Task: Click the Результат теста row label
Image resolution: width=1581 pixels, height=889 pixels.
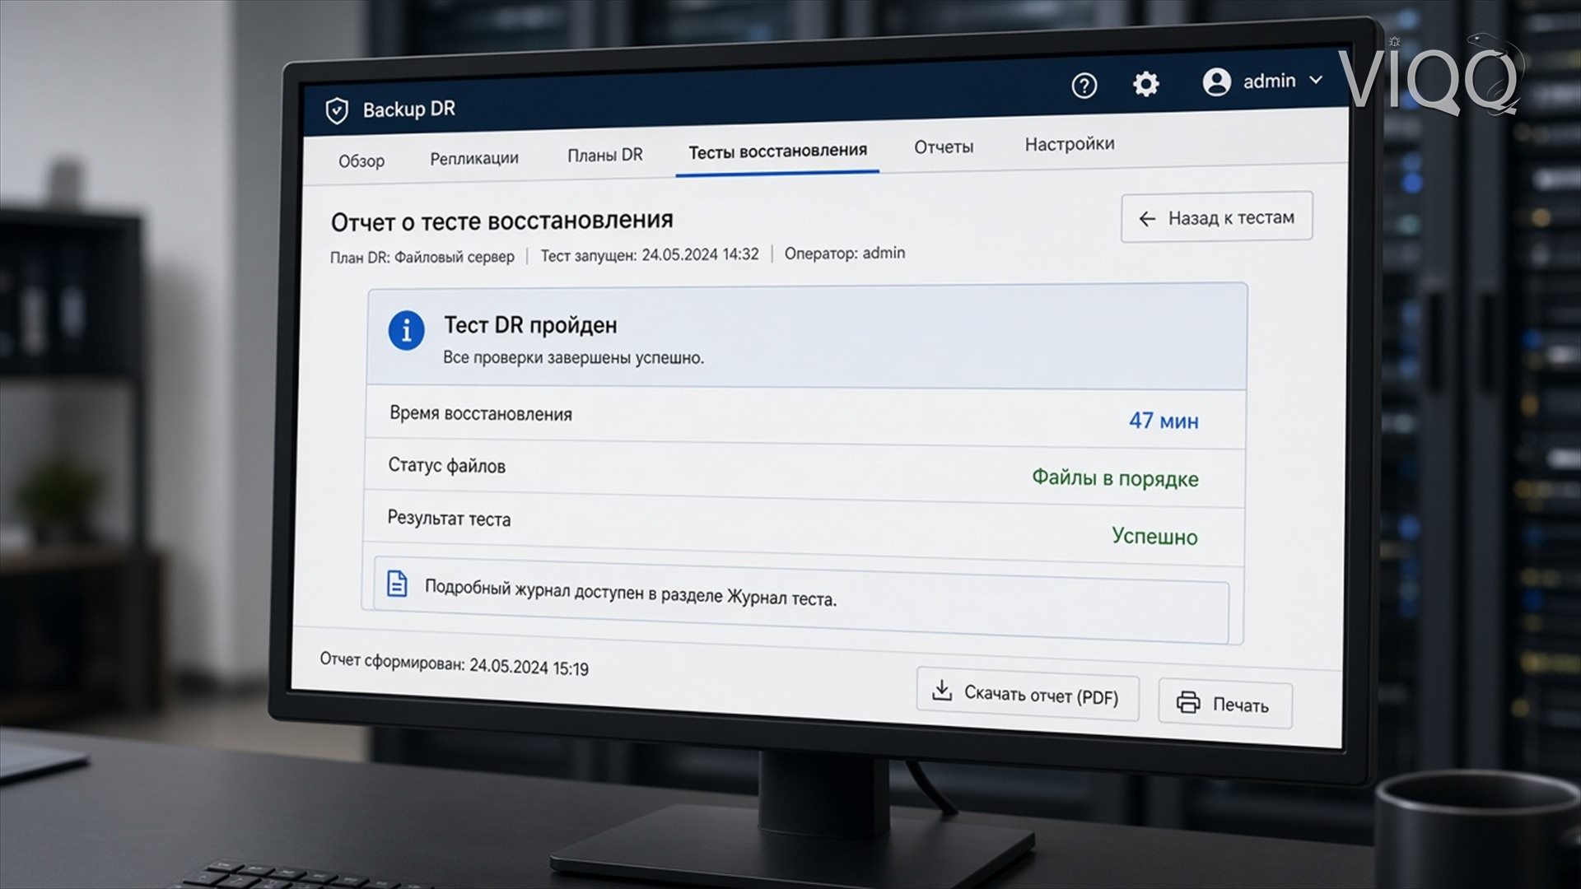Action: (449, 519)
